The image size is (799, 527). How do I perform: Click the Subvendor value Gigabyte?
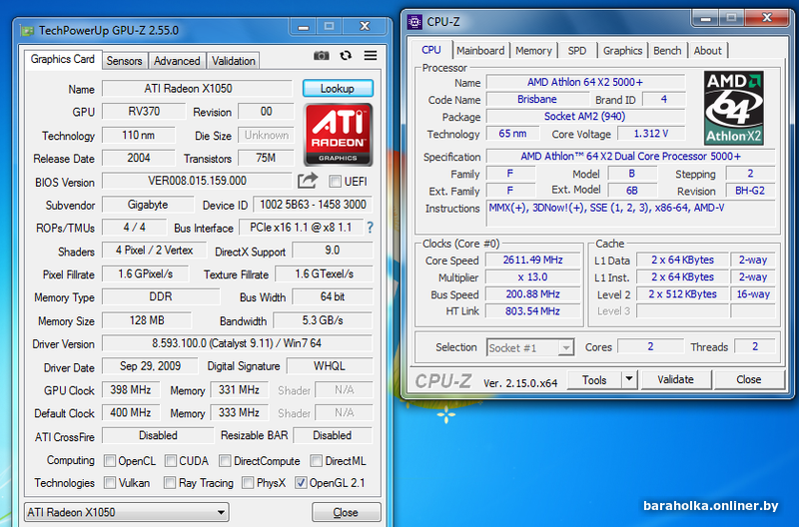(148, 205)
